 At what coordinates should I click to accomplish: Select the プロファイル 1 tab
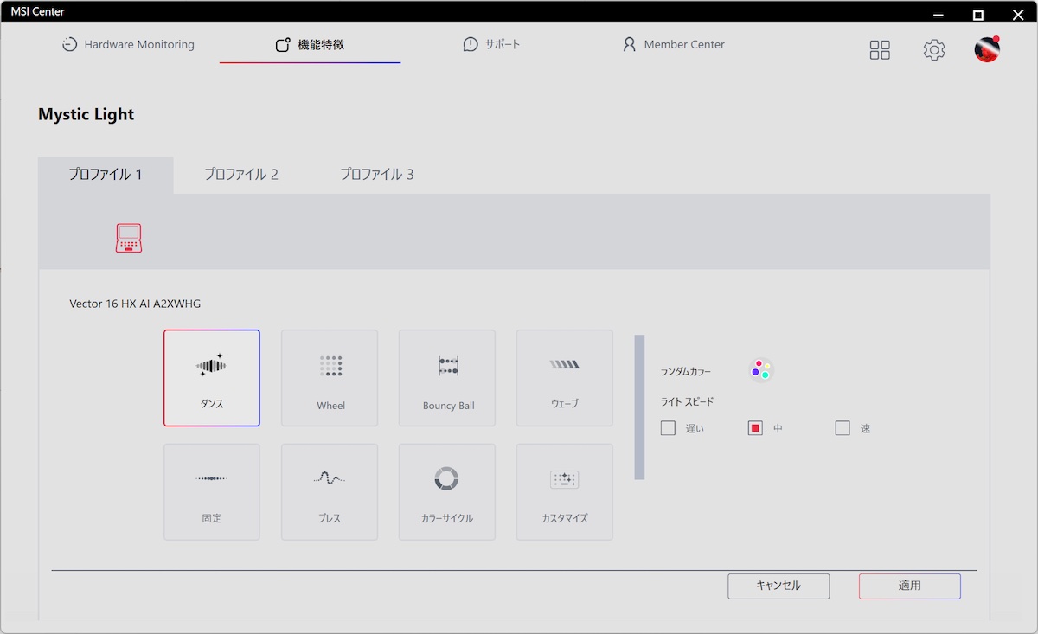tap(106, 175)
